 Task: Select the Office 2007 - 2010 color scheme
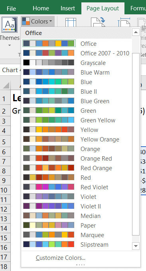click(77, 53)
